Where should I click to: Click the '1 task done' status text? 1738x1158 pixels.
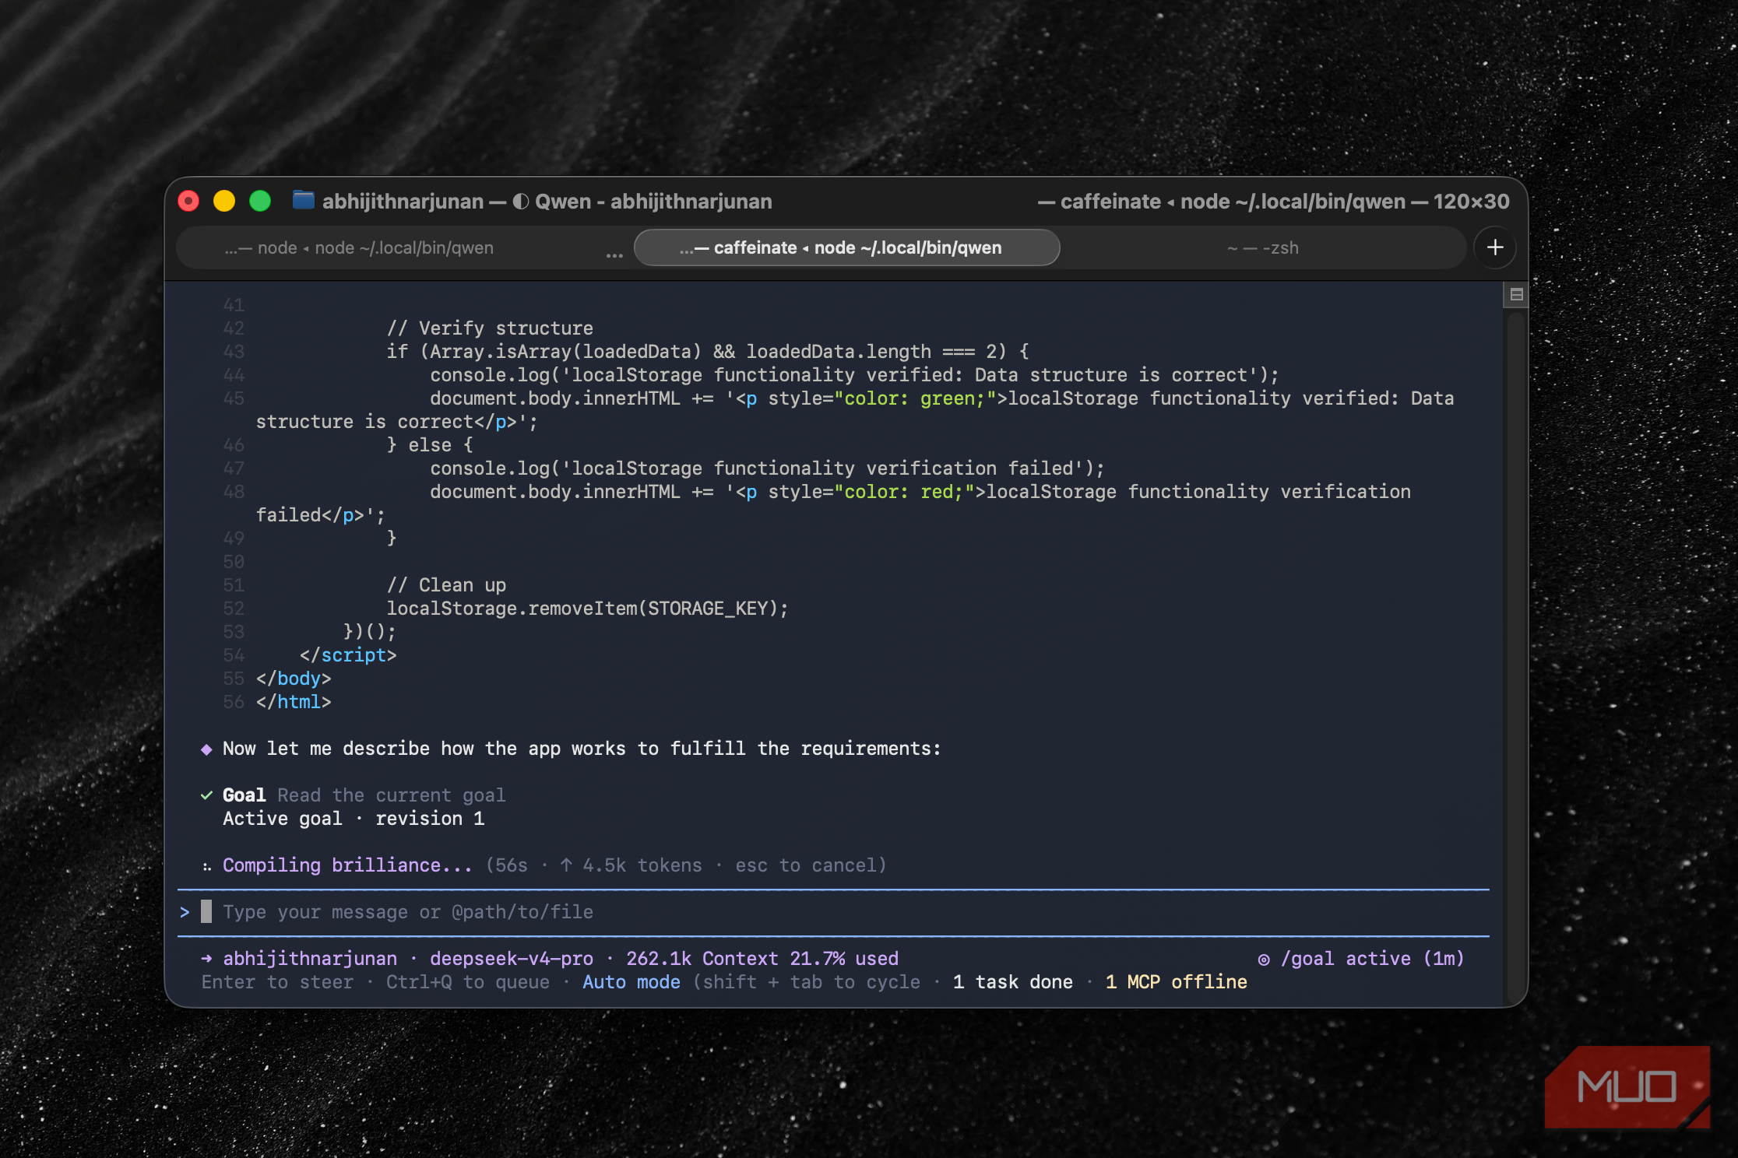point(1013,982)
